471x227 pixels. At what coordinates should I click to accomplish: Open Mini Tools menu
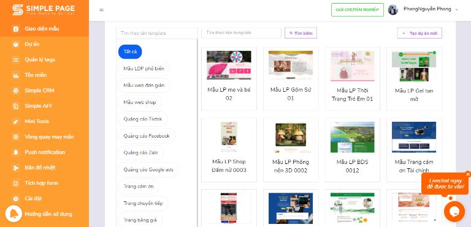(x=44, y=121)
